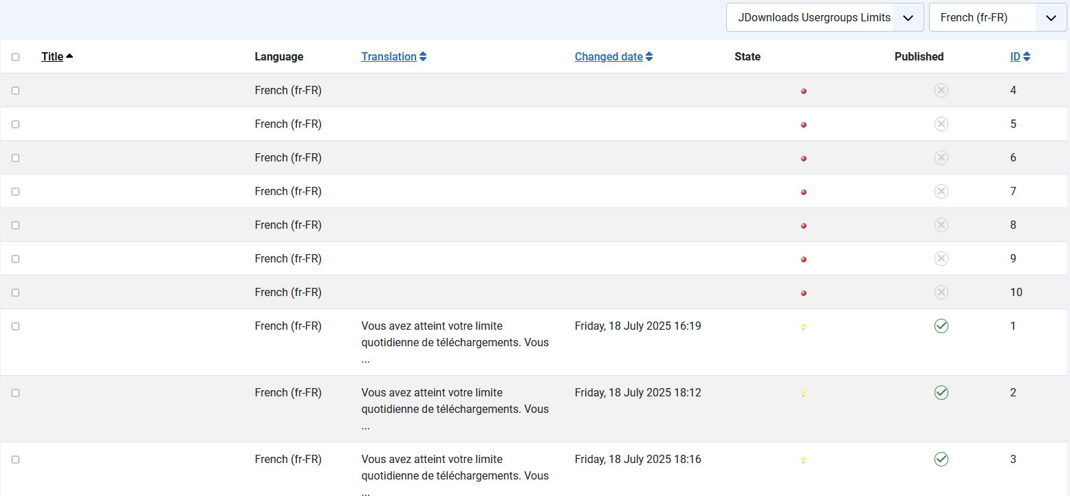
Task: Click the unpublished X icon for row ID 5
Action: (x=941, y=124)
